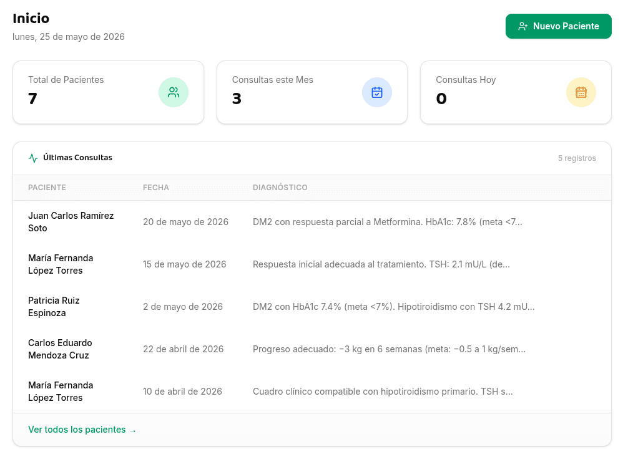Click the date 20 de mayo de 2026
Viewport: 628px width, 457px height.
pyautogui.click(x=185, y=222)
